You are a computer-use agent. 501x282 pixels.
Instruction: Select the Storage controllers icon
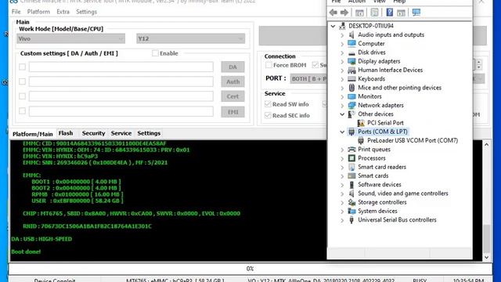click(x=351, y=202)
